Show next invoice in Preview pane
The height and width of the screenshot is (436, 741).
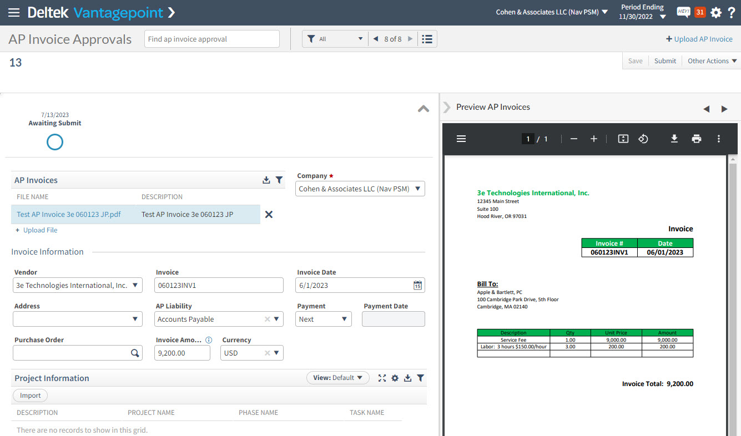coord(724,109)
